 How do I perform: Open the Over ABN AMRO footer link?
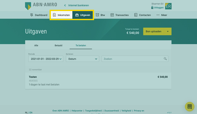61,111
